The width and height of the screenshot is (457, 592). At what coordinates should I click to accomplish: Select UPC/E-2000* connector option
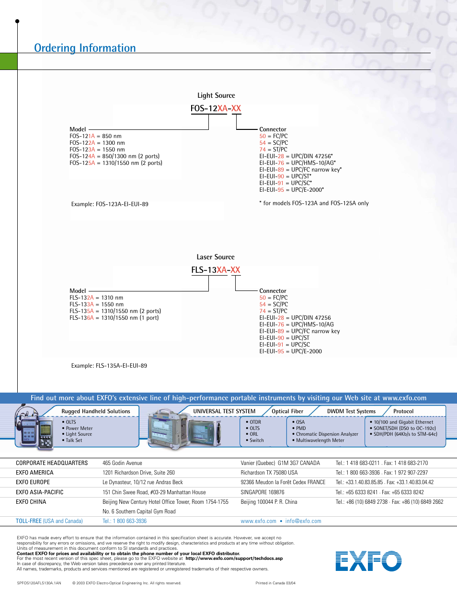tap(291, 190)
